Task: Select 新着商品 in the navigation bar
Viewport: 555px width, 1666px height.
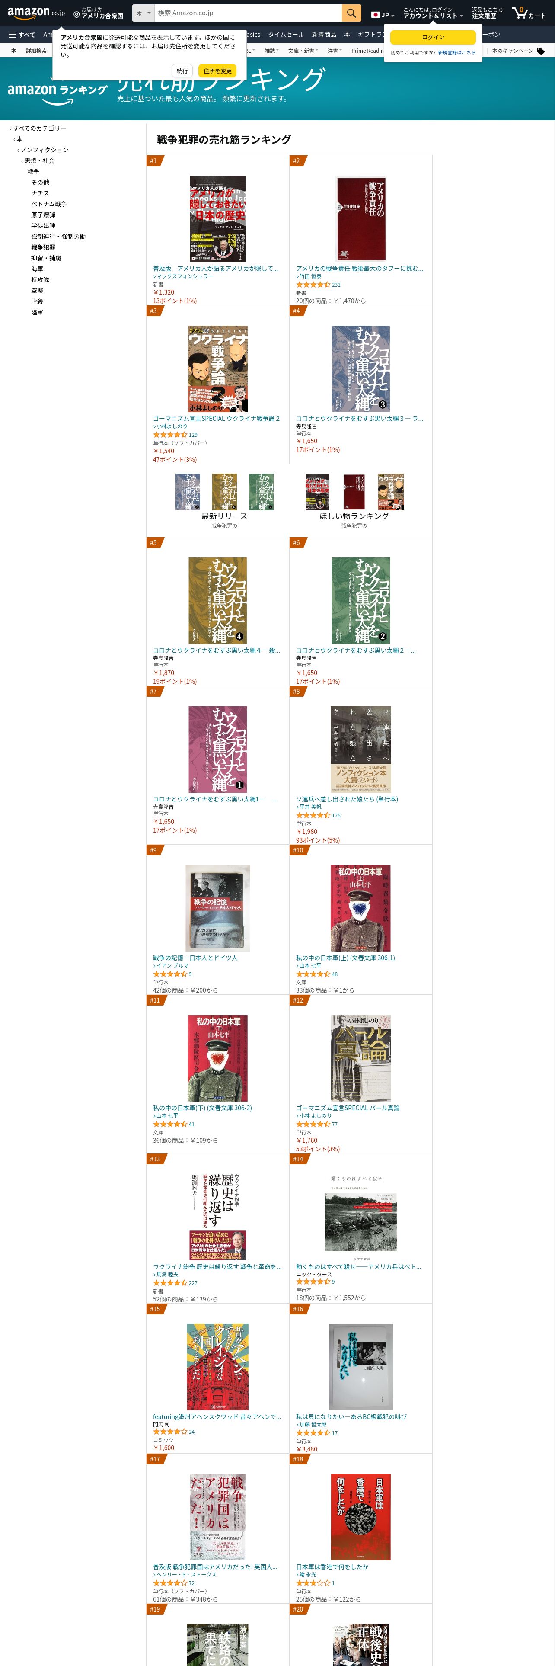Action: pyautogui.click(x=324, y=35)
